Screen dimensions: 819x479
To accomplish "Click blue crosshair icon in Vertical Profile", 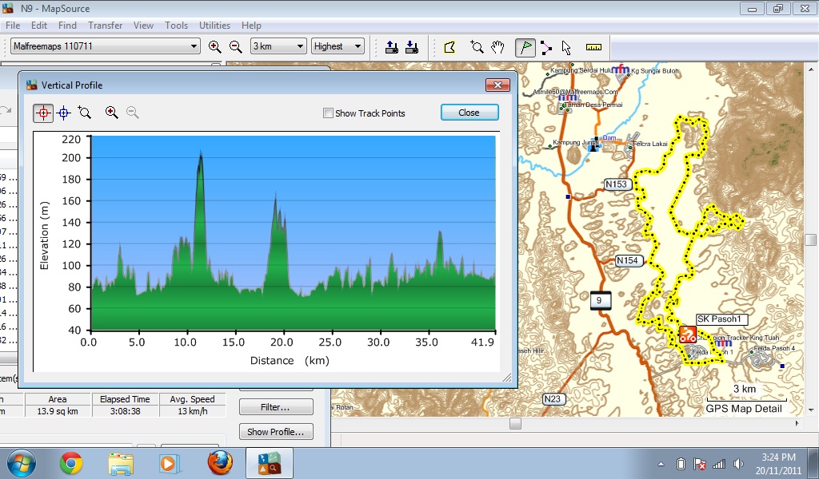I will pyautogui.click(x=64, y=113).
